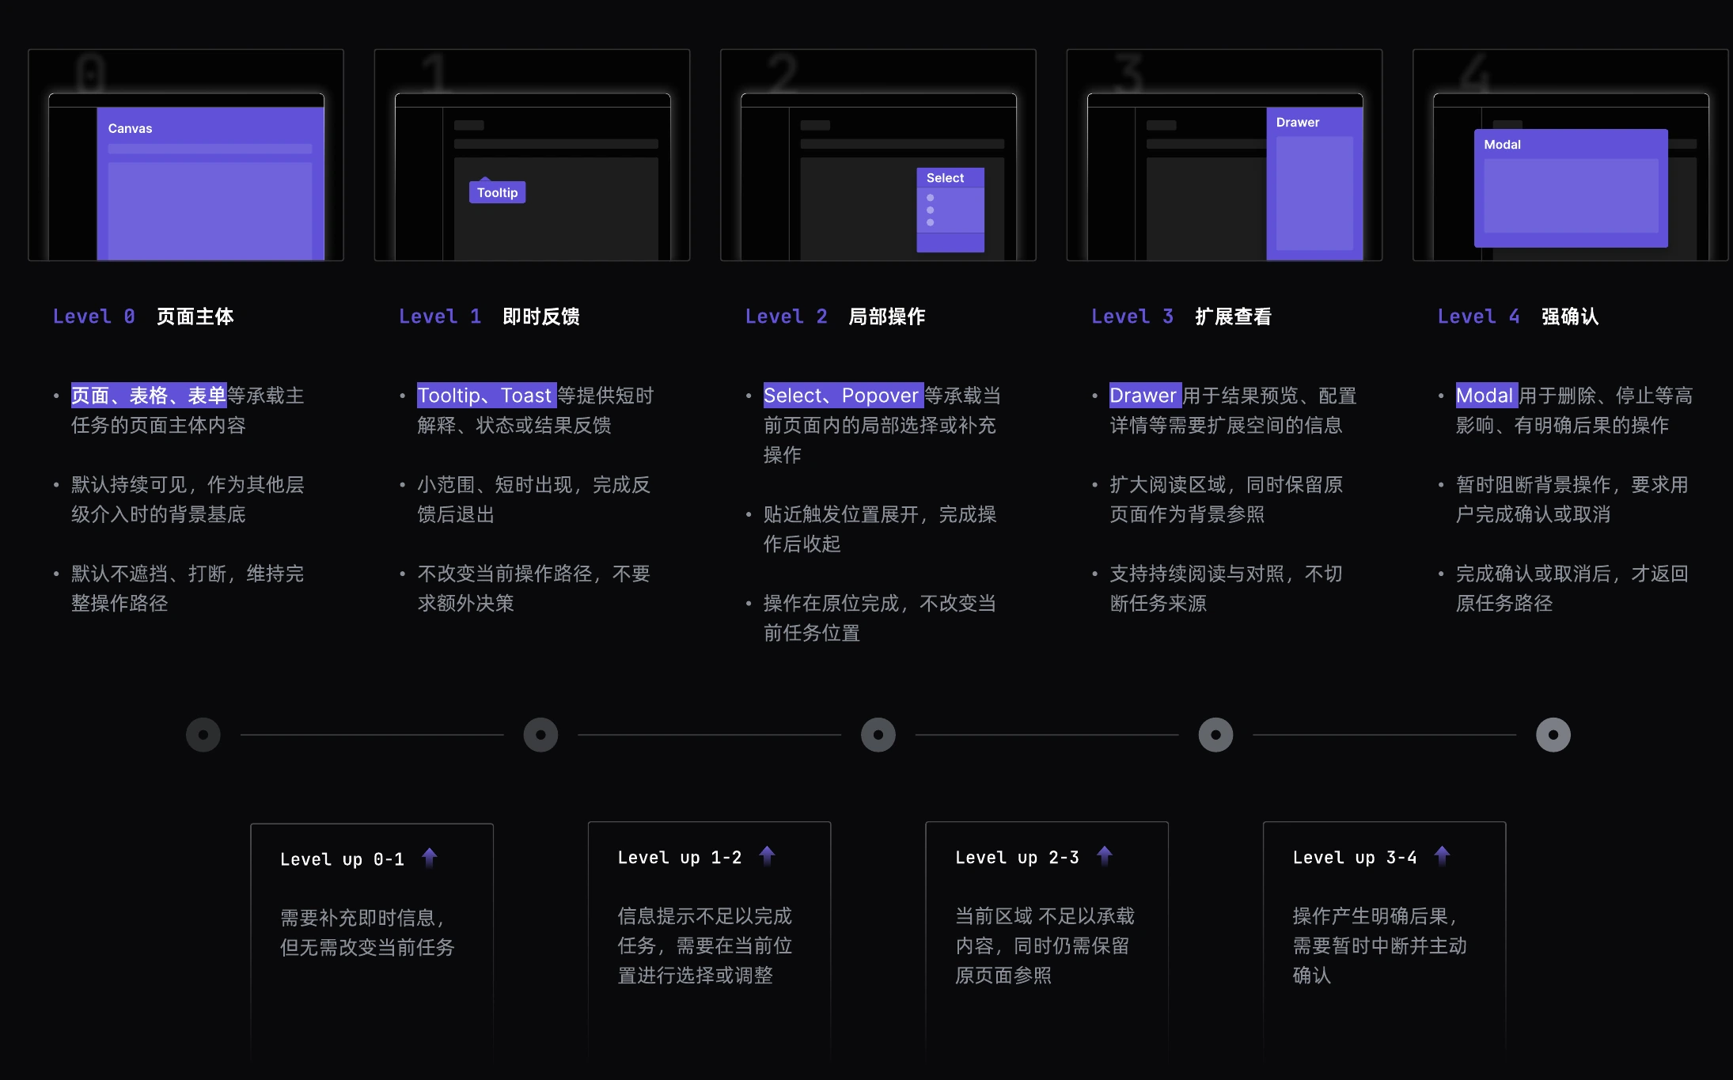
Task: Click bullet '小范围、短时出现，完成反馈后退出'
Action: [x=534, y=499]
